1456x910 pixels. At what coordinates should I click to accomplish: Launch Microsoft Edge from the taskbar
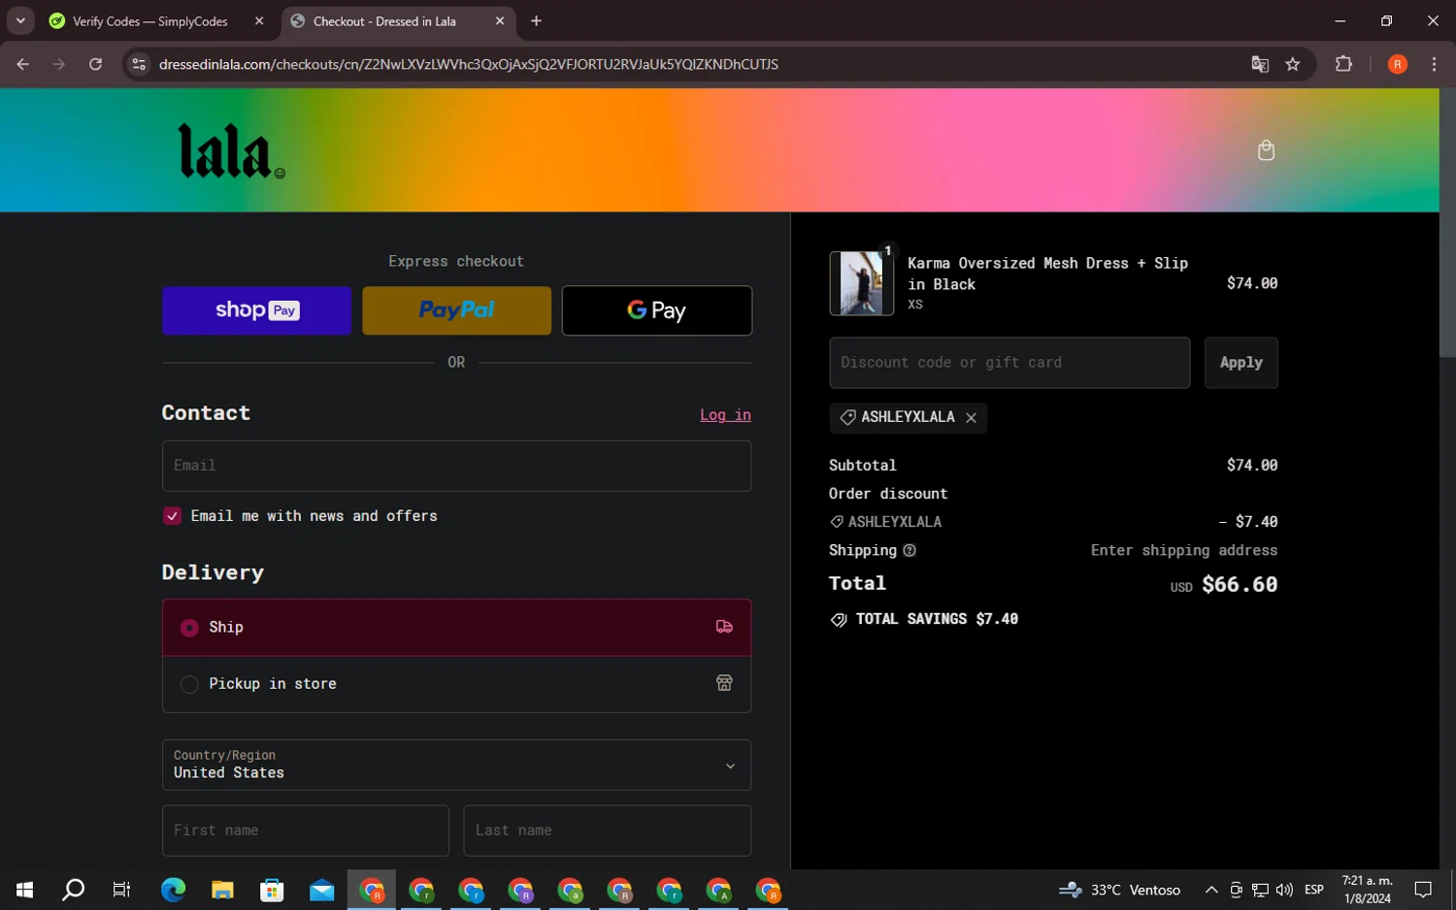click(173, 890)
